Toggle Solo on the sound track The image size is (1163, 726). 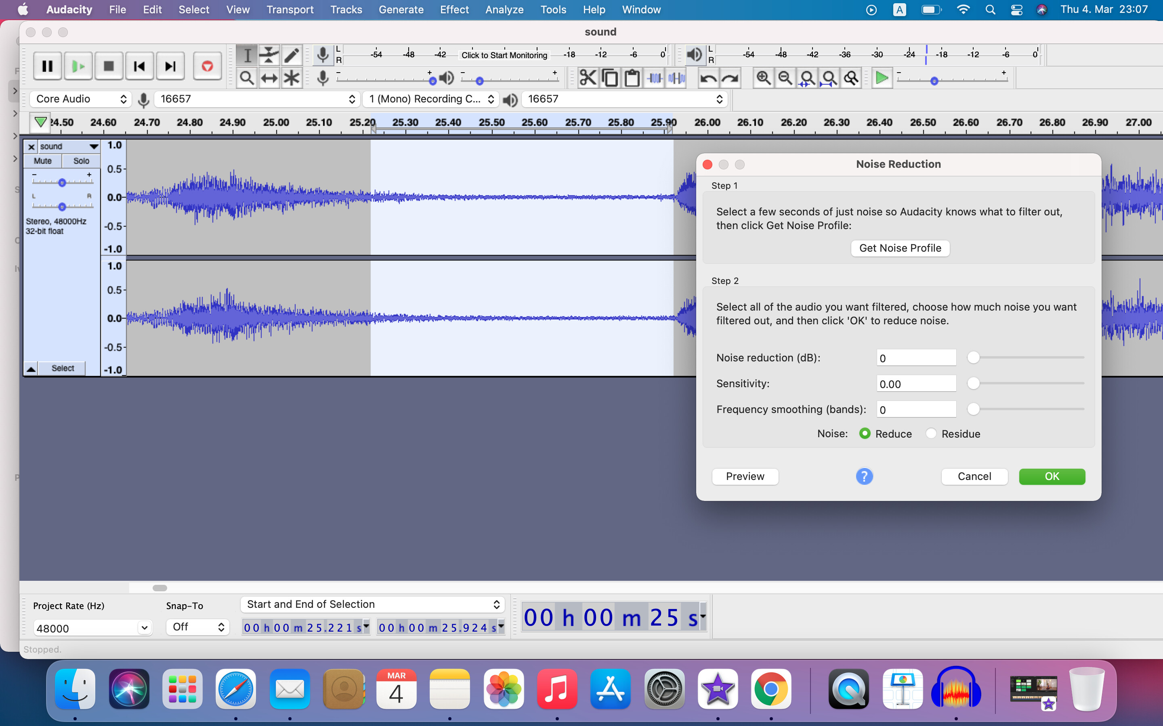click(x=81, y=161)
